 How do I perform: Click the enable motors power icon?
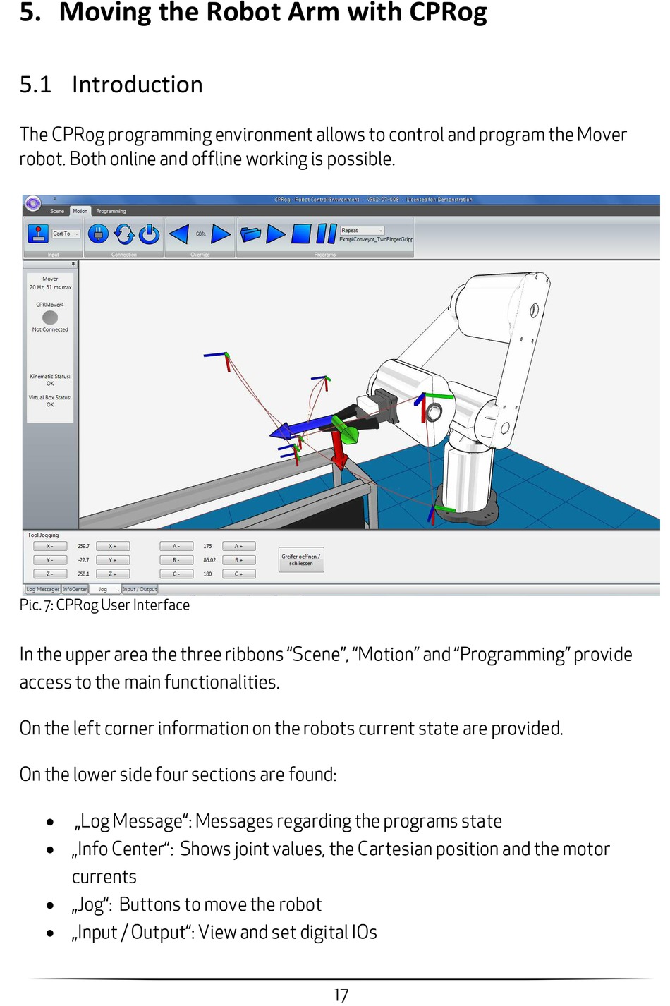coord(150,234)
